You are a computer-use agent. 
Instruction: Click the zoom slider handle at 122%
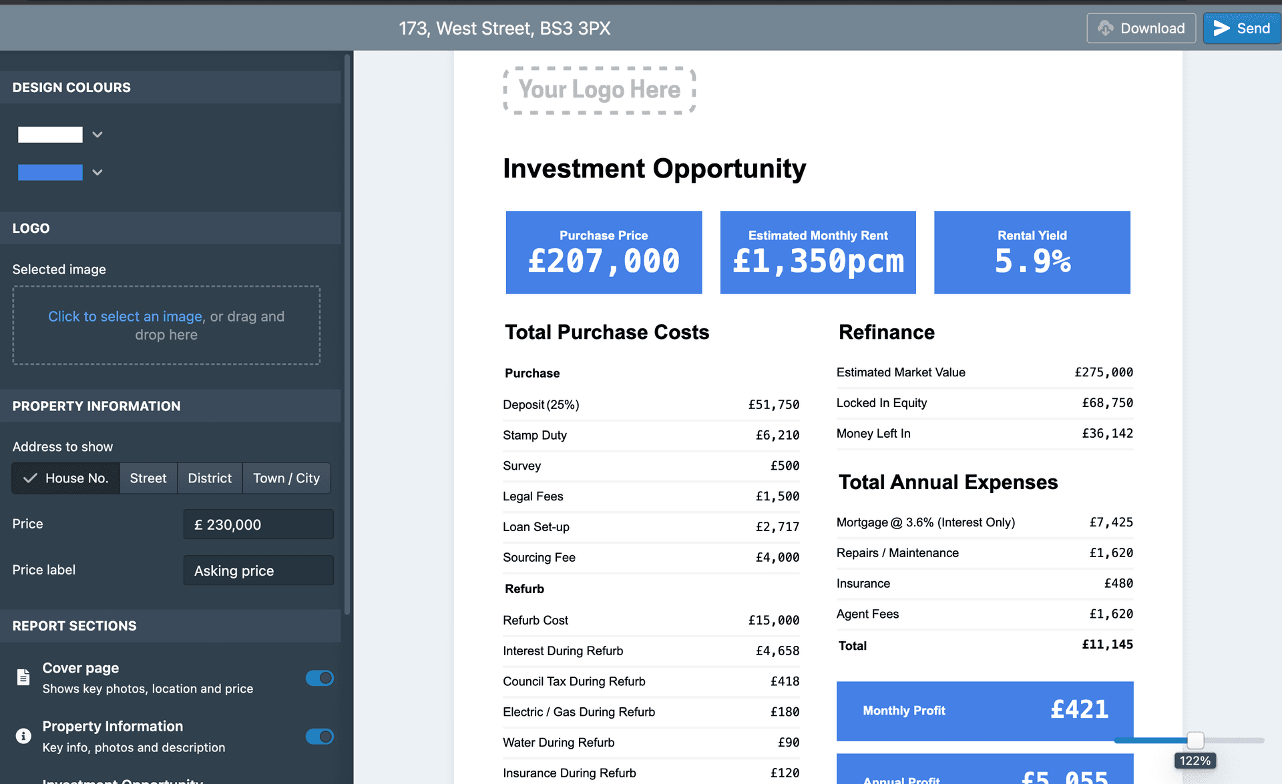pos(1195,740)
